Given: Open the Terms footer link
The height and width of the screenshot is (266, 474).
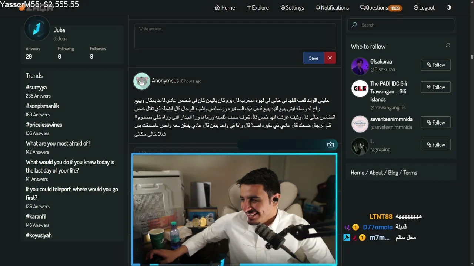Looking at the screenshot, I should [410, 173].
